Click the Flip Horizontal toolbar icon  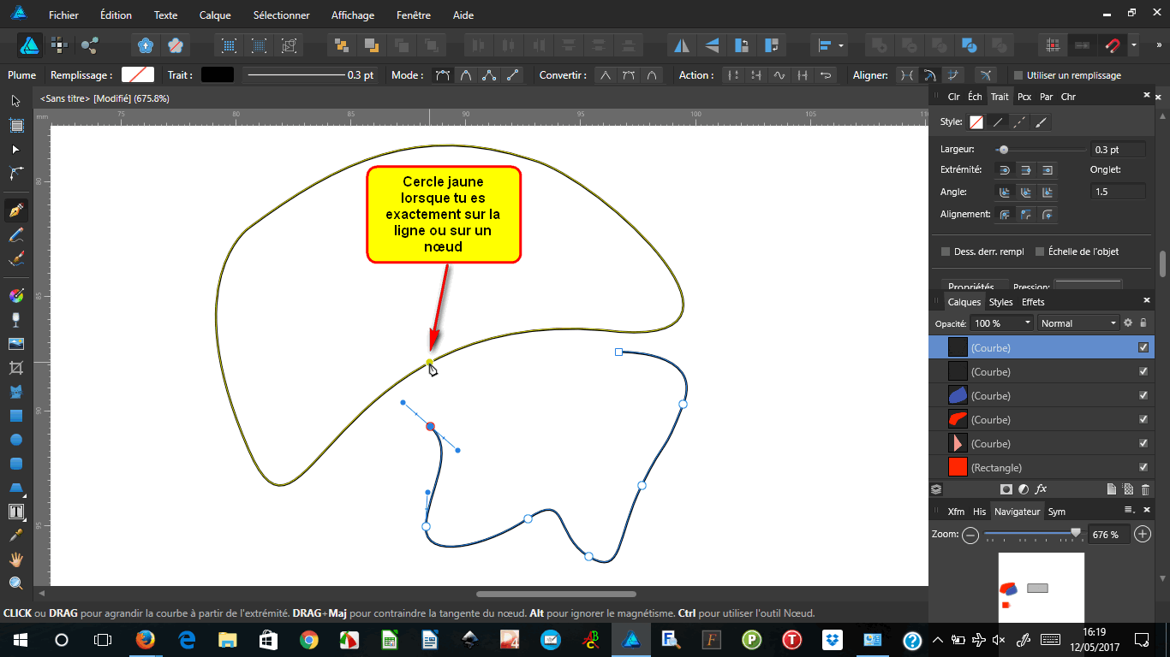(x=682, y=44)
